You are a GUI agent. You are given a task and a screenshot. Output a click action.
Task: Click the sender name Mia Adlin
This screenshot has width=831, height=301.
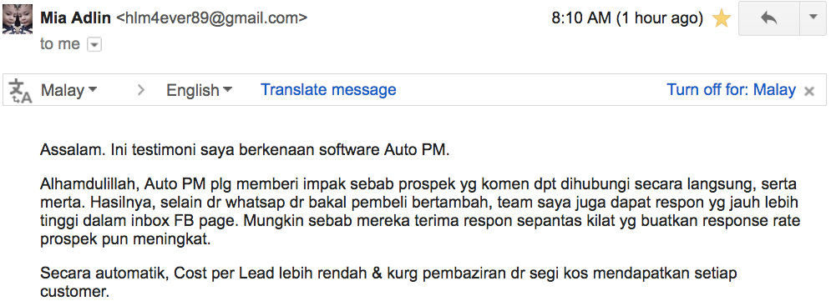(x=75, y=18)
